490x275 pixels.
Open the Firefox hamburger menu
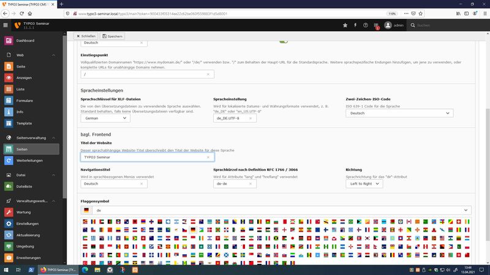pos(484,13)
